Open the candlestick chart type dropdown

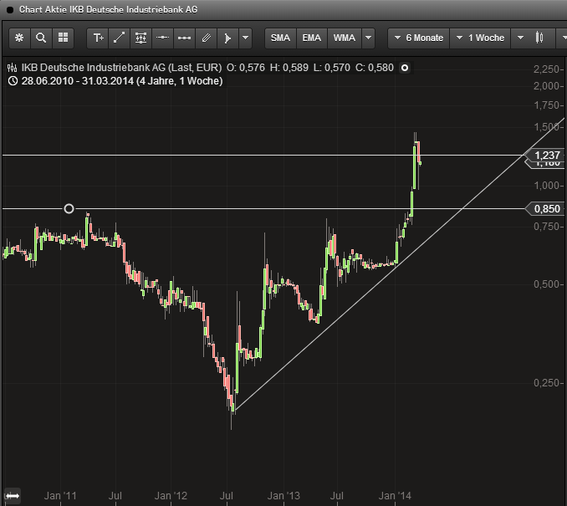(x=521, y=38)
